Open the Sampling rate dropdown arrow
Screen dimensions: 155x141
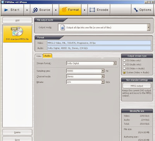pos(103,71)
